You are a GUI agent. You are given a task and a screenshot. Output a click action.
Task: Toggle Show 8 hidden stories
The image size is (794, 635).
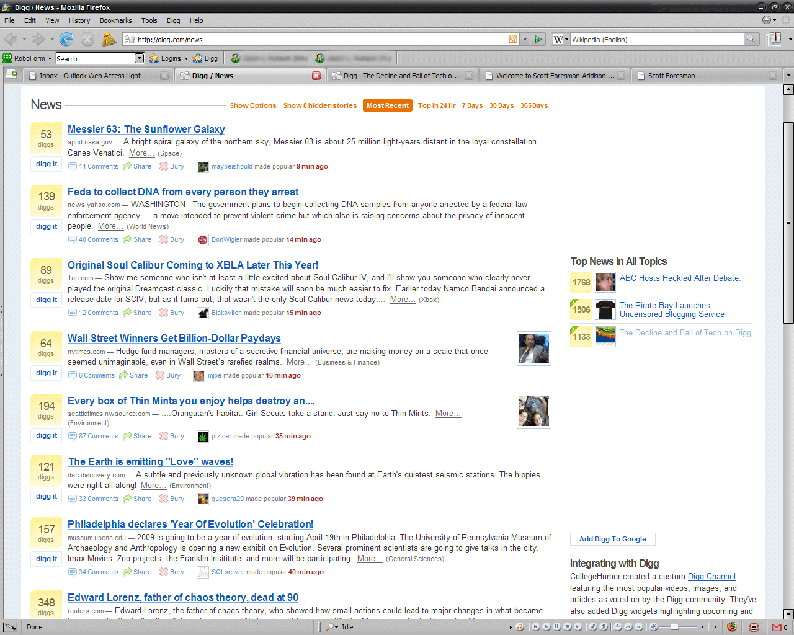coord(319,105)
